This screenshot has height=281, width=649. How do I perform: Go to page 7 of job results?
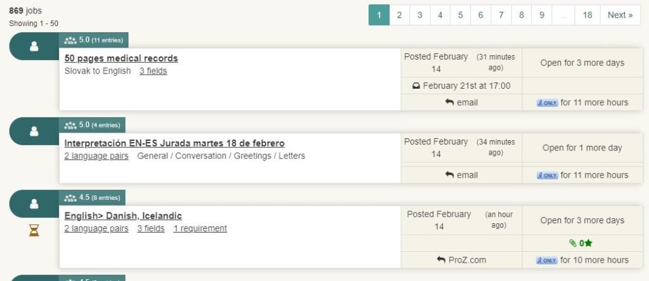[501, 15]
